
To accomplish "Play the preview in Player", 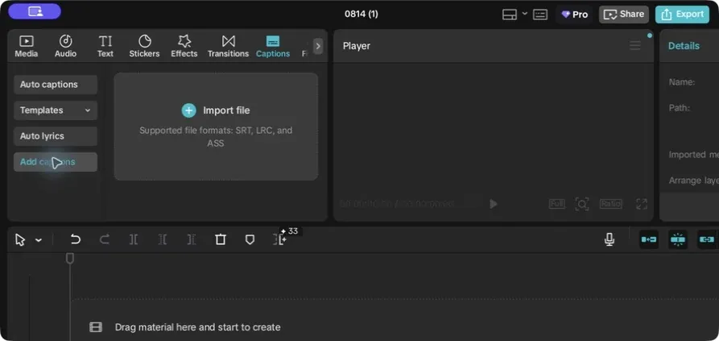I will click(x=494, y=204).
